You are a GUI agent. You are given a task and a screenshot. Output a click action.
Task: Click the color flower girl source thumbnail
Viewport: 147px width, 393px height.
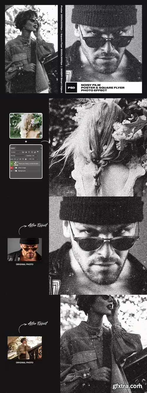click(x=26, y=126)
